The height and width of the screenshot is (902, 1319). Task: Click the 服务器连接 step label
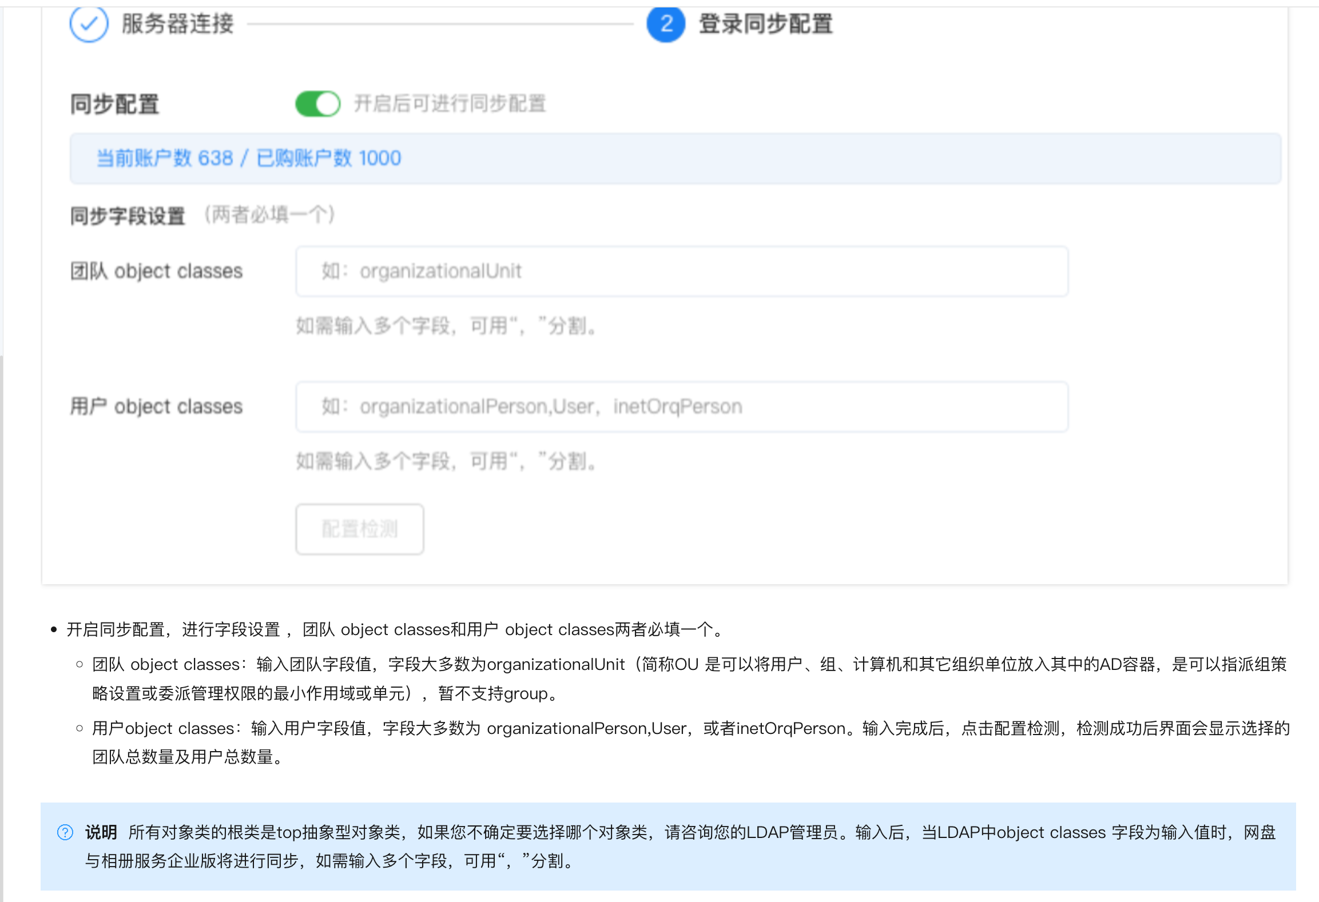(x=177, y=24)
